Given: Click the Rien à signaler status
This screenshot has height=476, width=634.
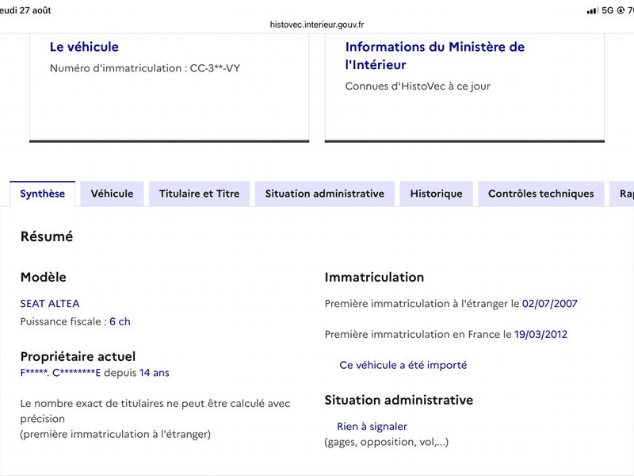Looking at the screenshot, I should [x=372, y=427].
